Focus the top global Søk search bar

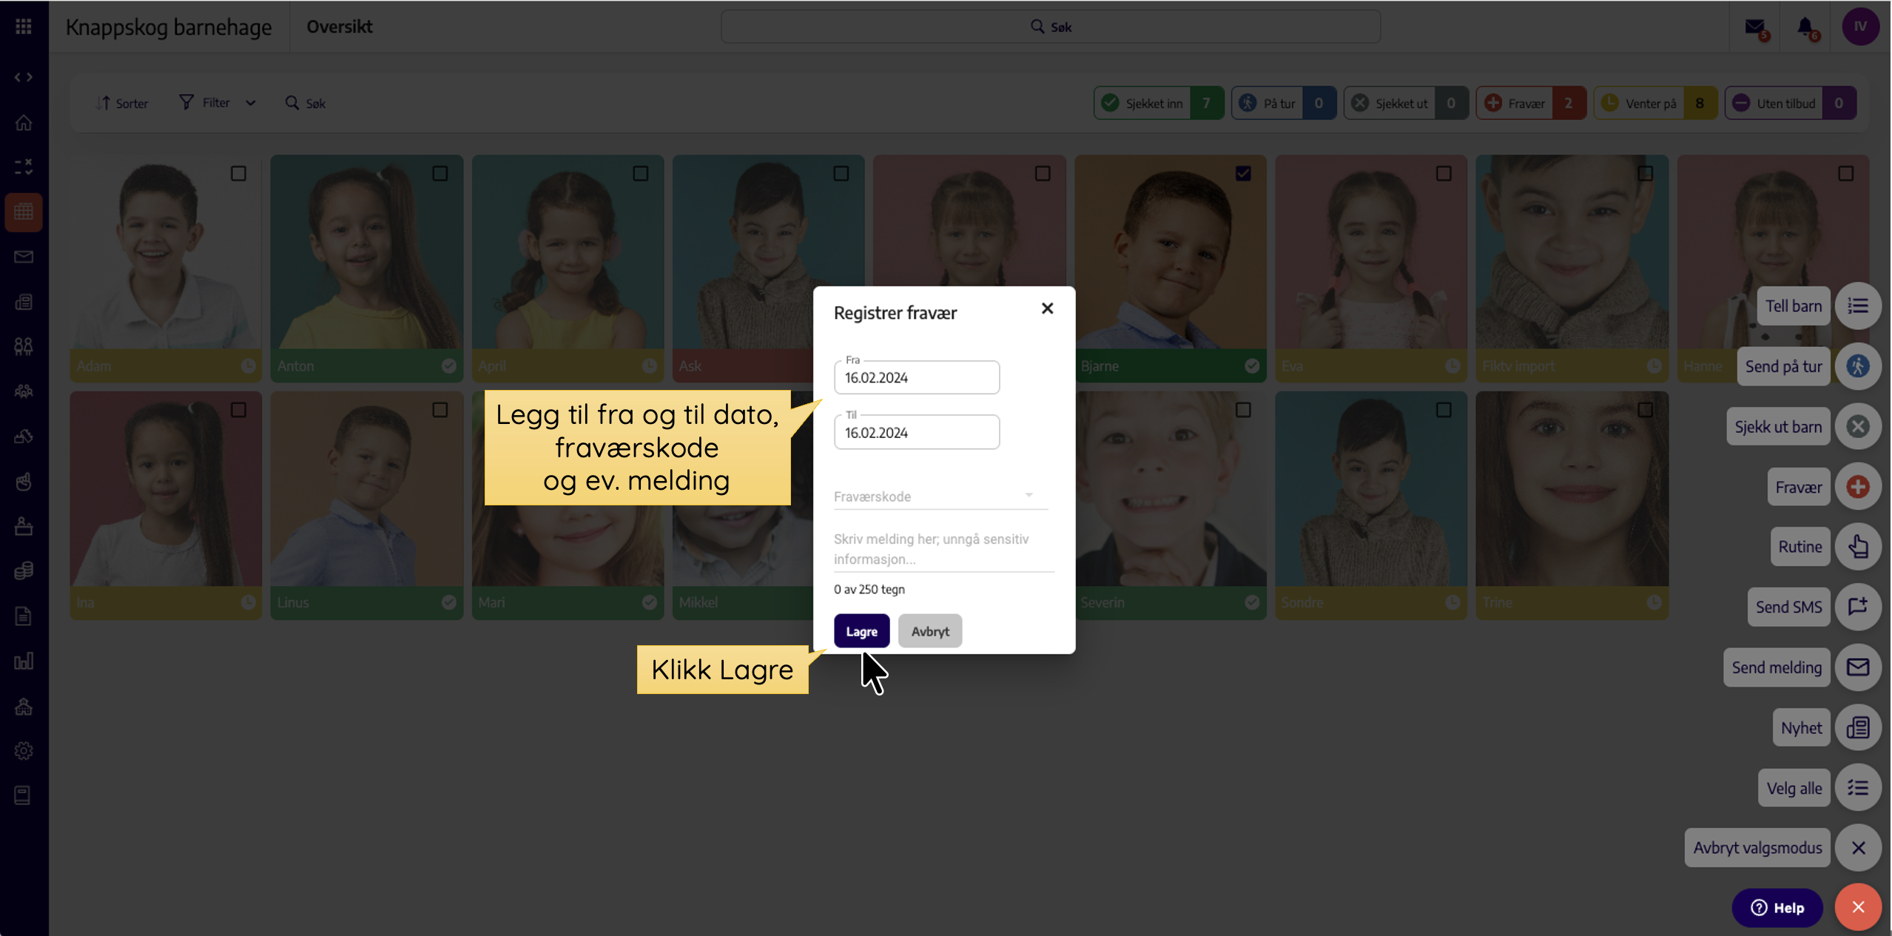coord(1051,27)
